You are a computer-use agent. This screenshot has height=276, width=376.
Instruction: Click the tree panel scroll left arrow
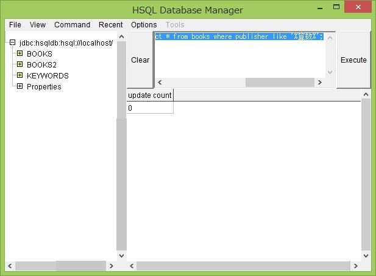10,266
